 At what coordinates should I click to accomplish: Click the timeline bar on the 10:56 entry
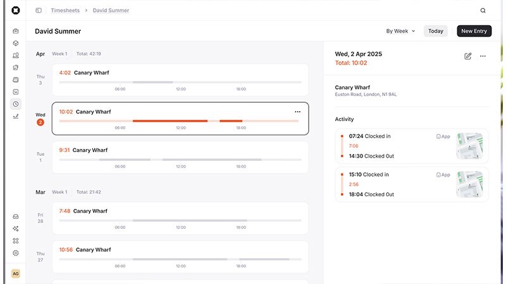(180, 259)
